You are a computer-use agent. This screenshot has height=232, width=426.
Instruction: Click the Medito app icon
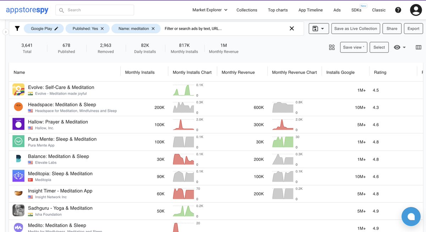pos(18,227)
